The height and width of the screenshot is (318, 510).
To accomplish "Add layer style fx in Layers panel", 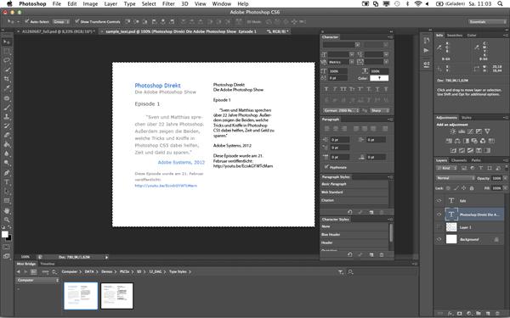I will coord(450,314).
